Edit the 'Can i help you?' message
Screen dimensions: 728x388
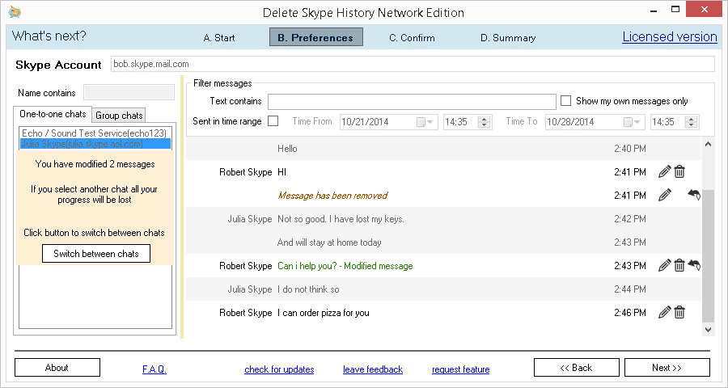[x=664, y=265]
